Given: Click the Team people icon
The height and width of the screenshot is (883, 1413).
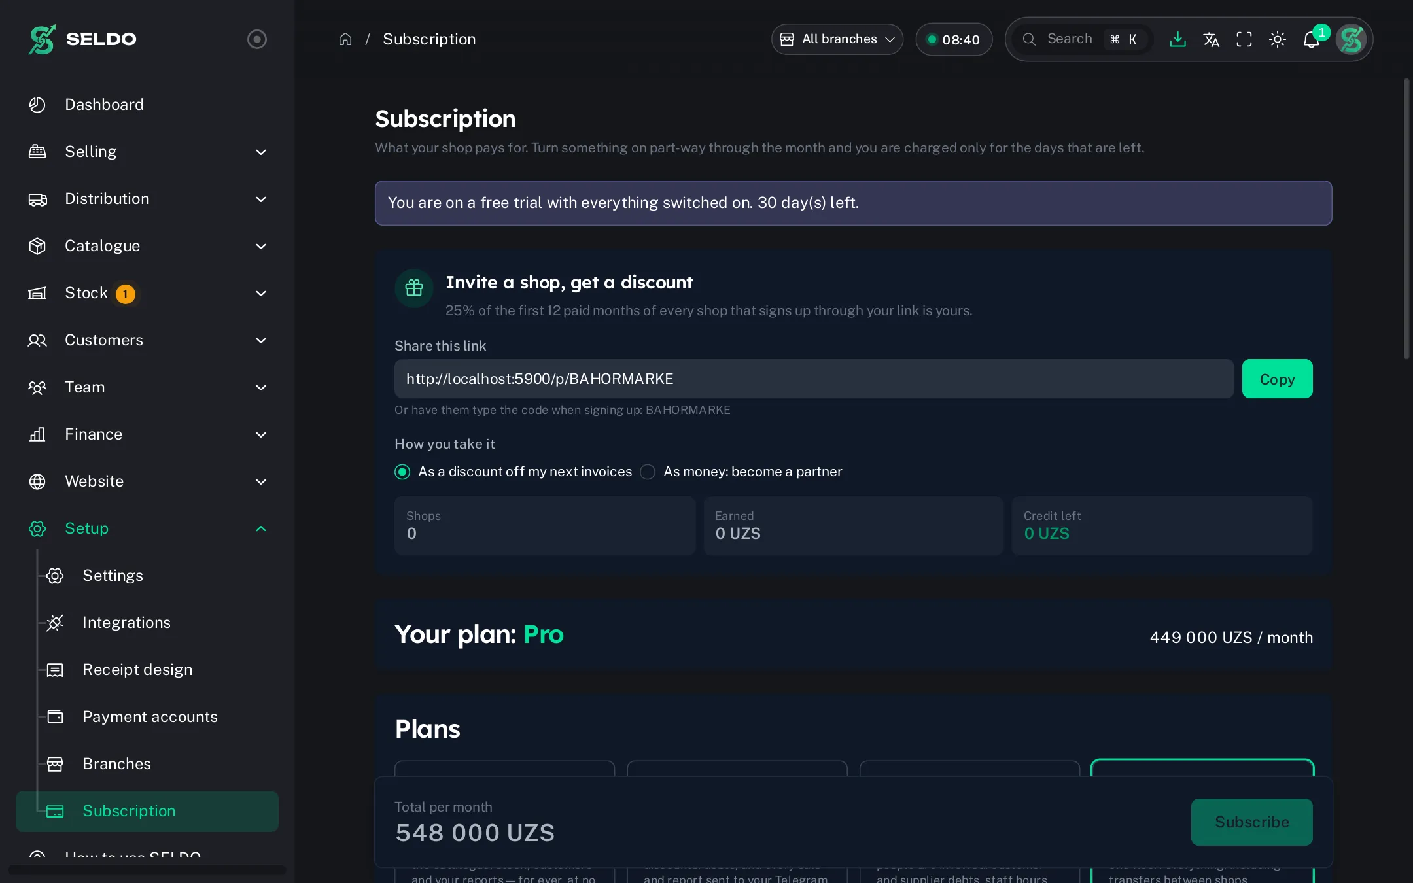Looking at the screenshot, I should pyautogui.click(x=37, y=387).
